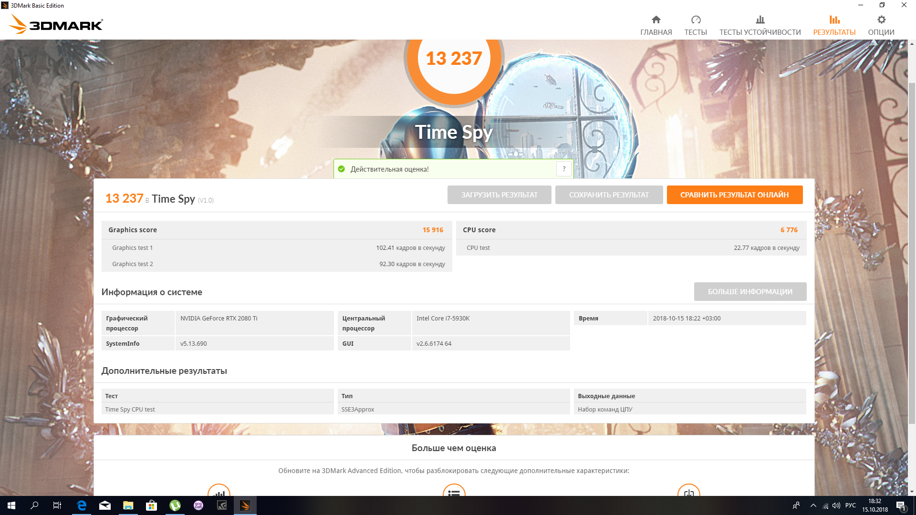The width and height of the screenshot is (916, 515).
Task: Open the ГЛАВНАЯ home tab
Action: [656, 25]
